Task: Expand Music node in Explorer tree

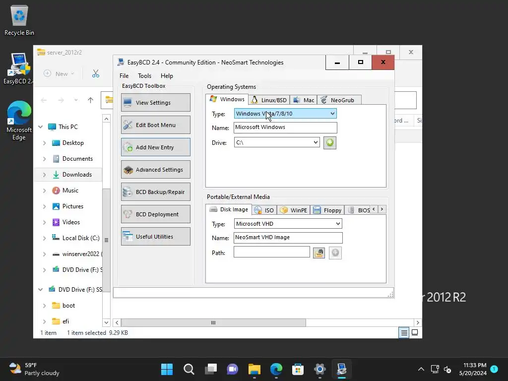Action: tap(44, 190)
